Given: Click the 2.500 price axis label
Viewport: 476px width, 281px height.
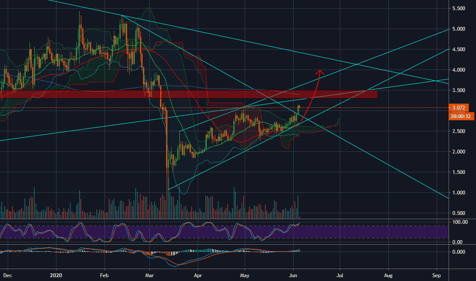Looking at the screenshot, I should click(x=459, y=131).
